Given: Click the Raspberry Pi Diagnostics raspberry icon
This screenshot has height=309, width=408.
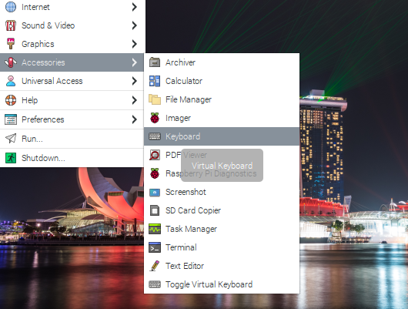Looking at the screenshot, I should [155, 173].
